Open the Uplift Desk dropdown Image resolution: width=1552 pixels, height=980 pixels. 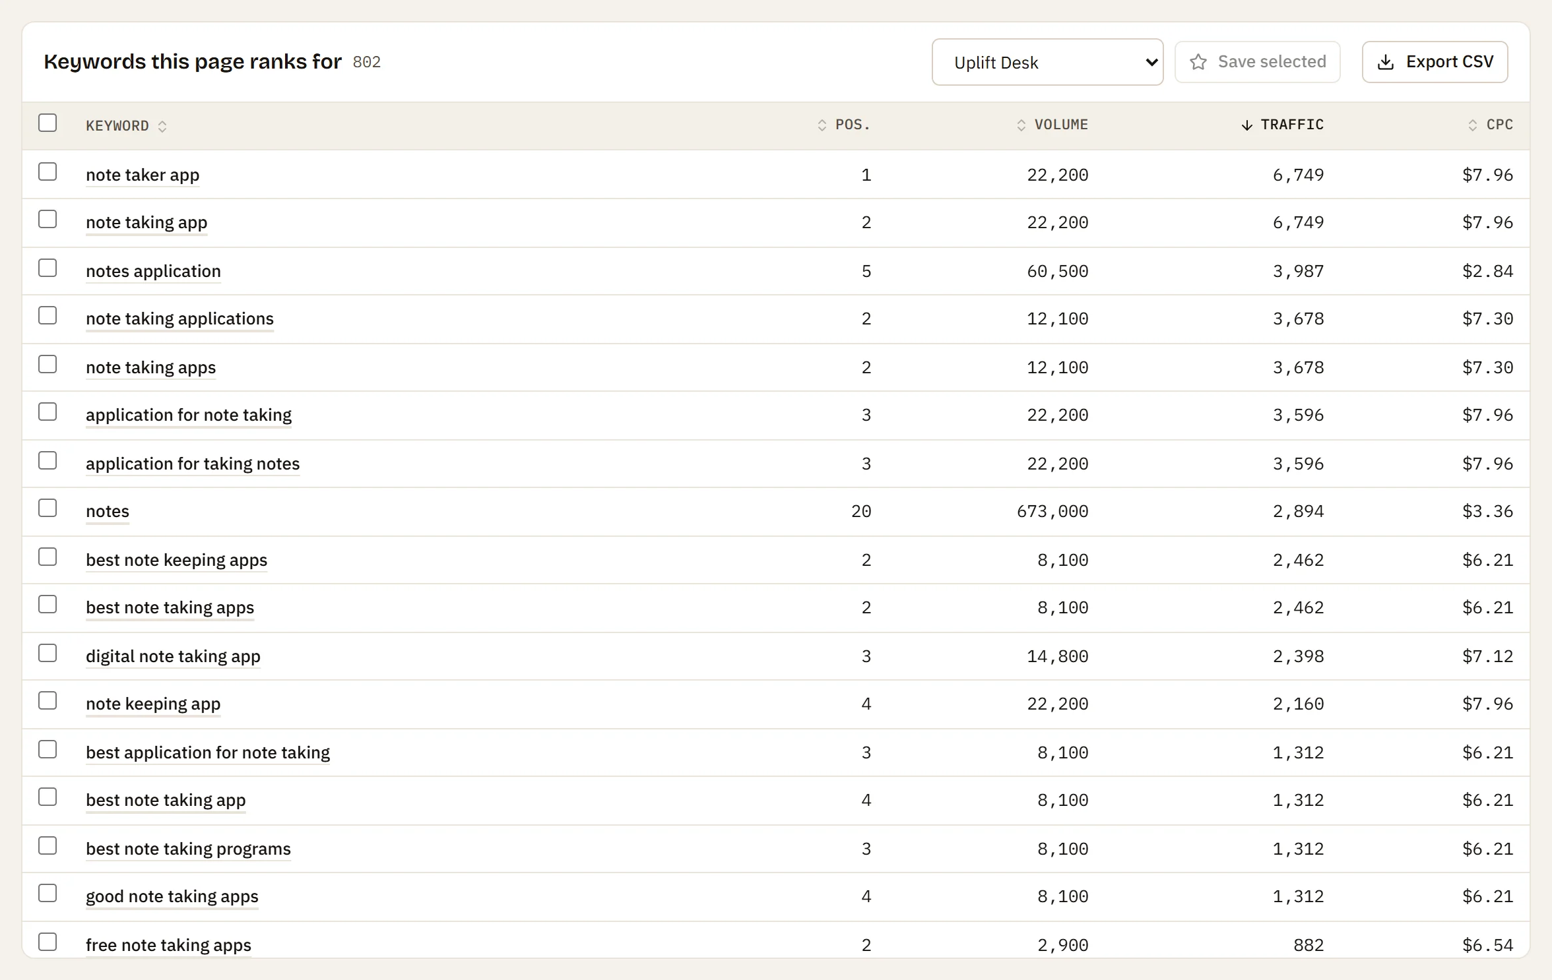(x=1047, y=62)
